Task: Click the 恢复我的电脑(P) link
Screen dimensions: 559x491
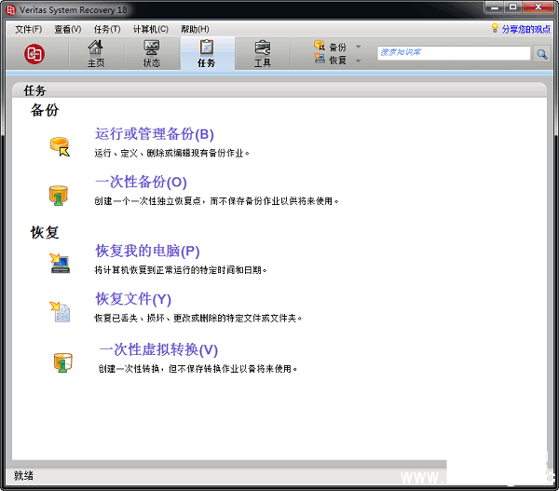Action: (x=147, y=251)
